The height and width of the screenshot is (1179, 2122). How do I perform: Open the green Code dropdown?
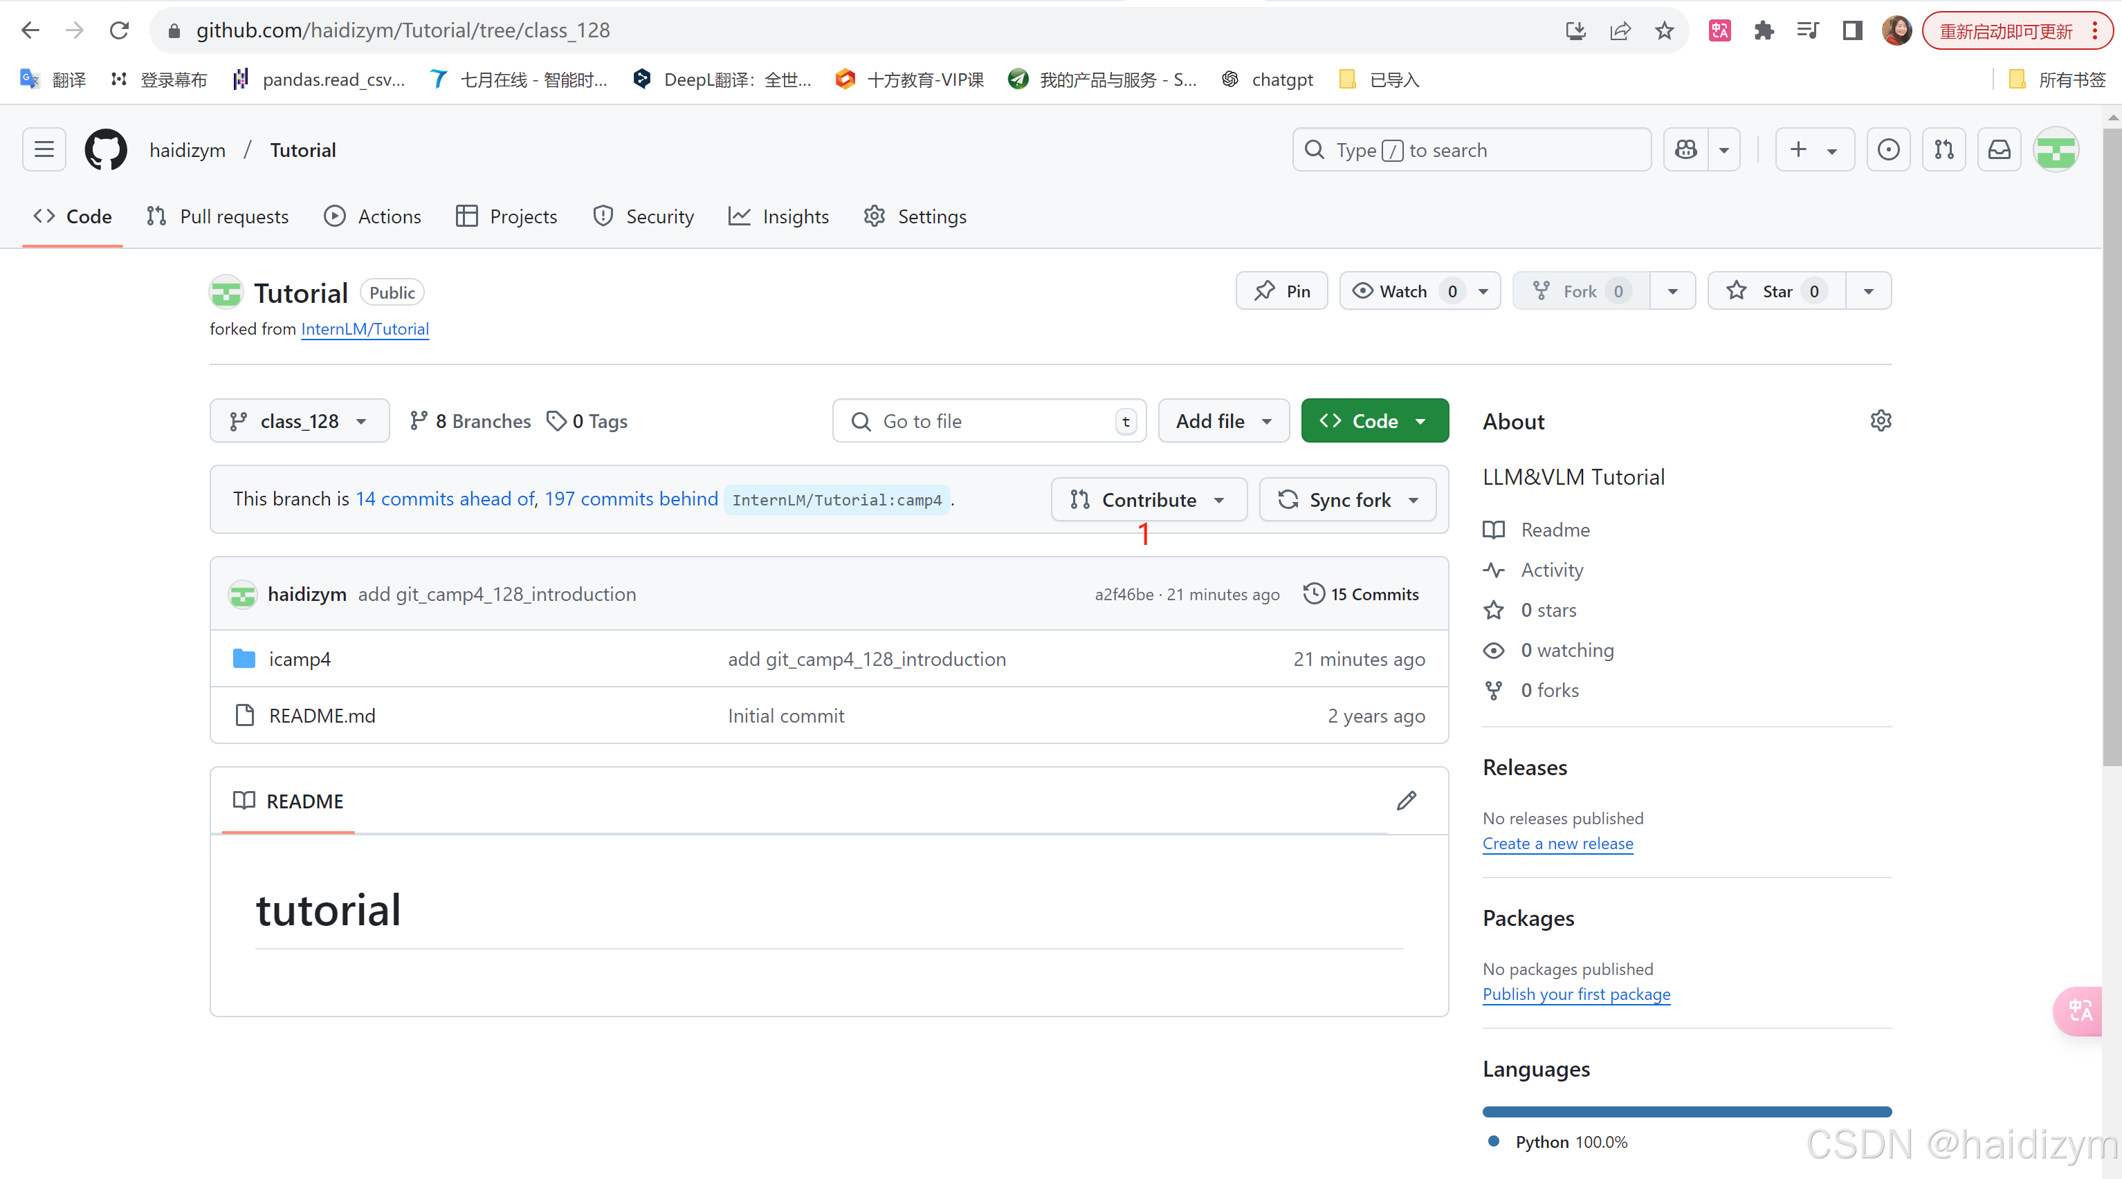(1374, 422)
